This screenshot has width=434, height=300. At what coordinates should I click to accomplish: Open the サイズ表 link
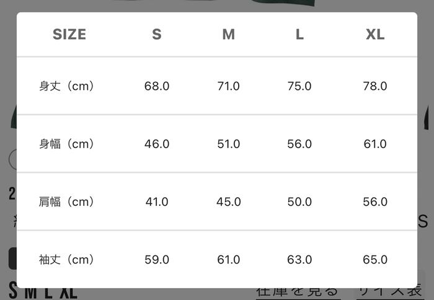(x=390, y=293)
